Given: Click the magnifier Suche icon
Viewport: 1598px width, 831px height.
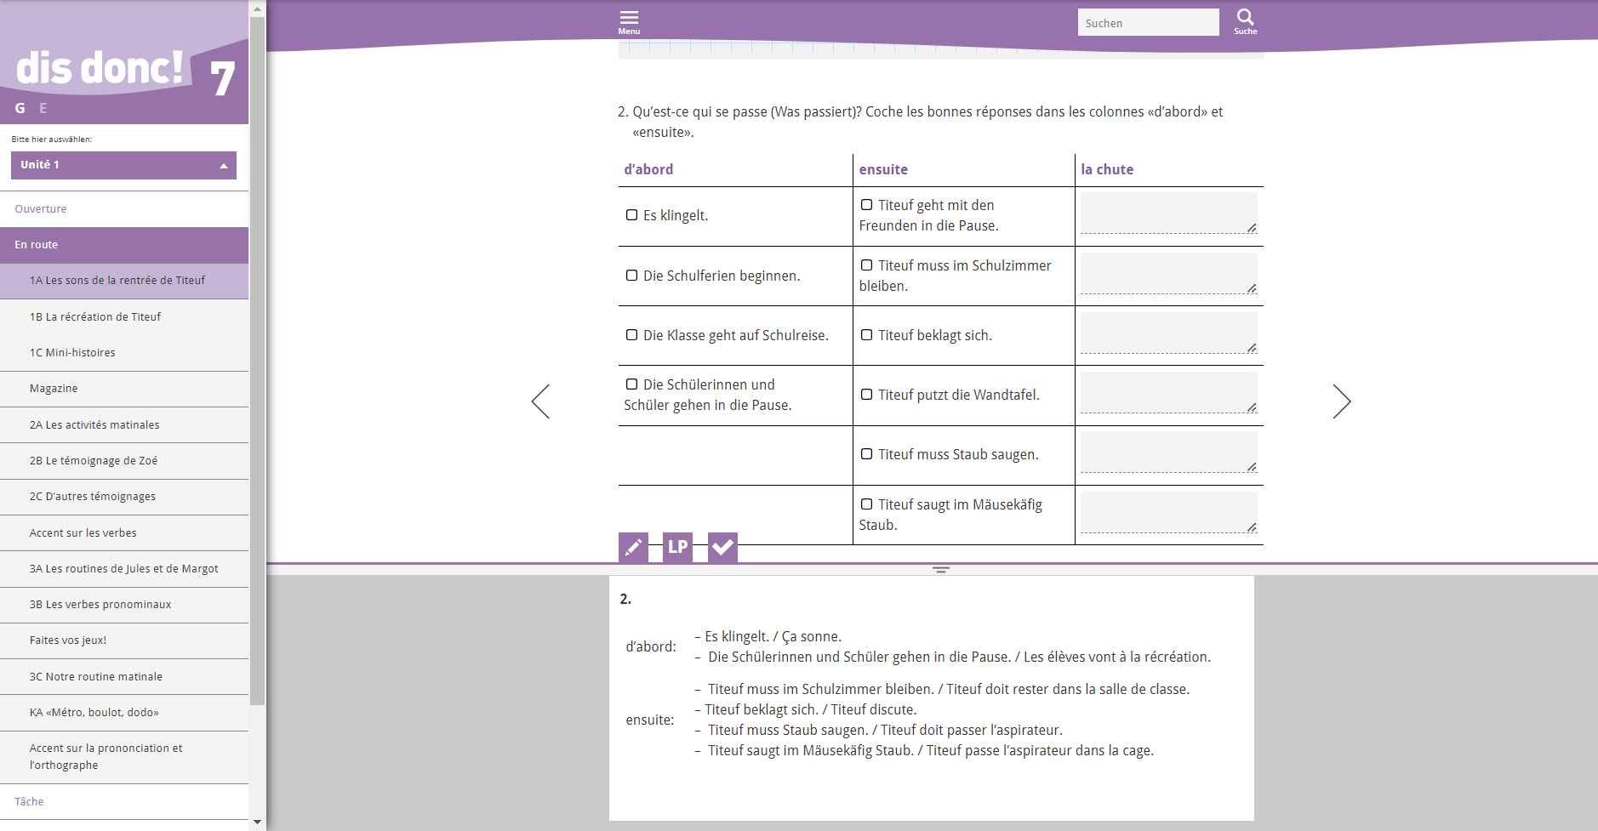Looking at the screenshot, I should [x=1245, y=21].
